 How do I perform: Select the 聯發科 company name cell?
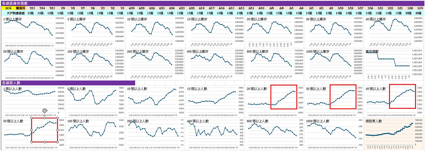21,8
